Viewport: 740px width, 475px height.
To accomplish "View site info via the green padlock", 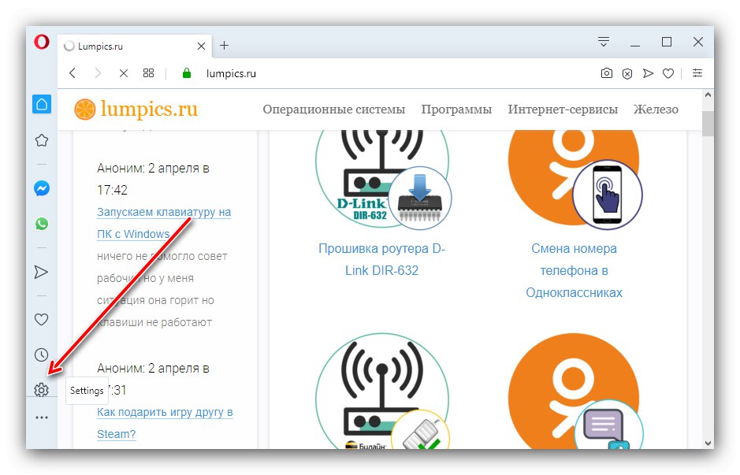I will click(x=186, y=72).
